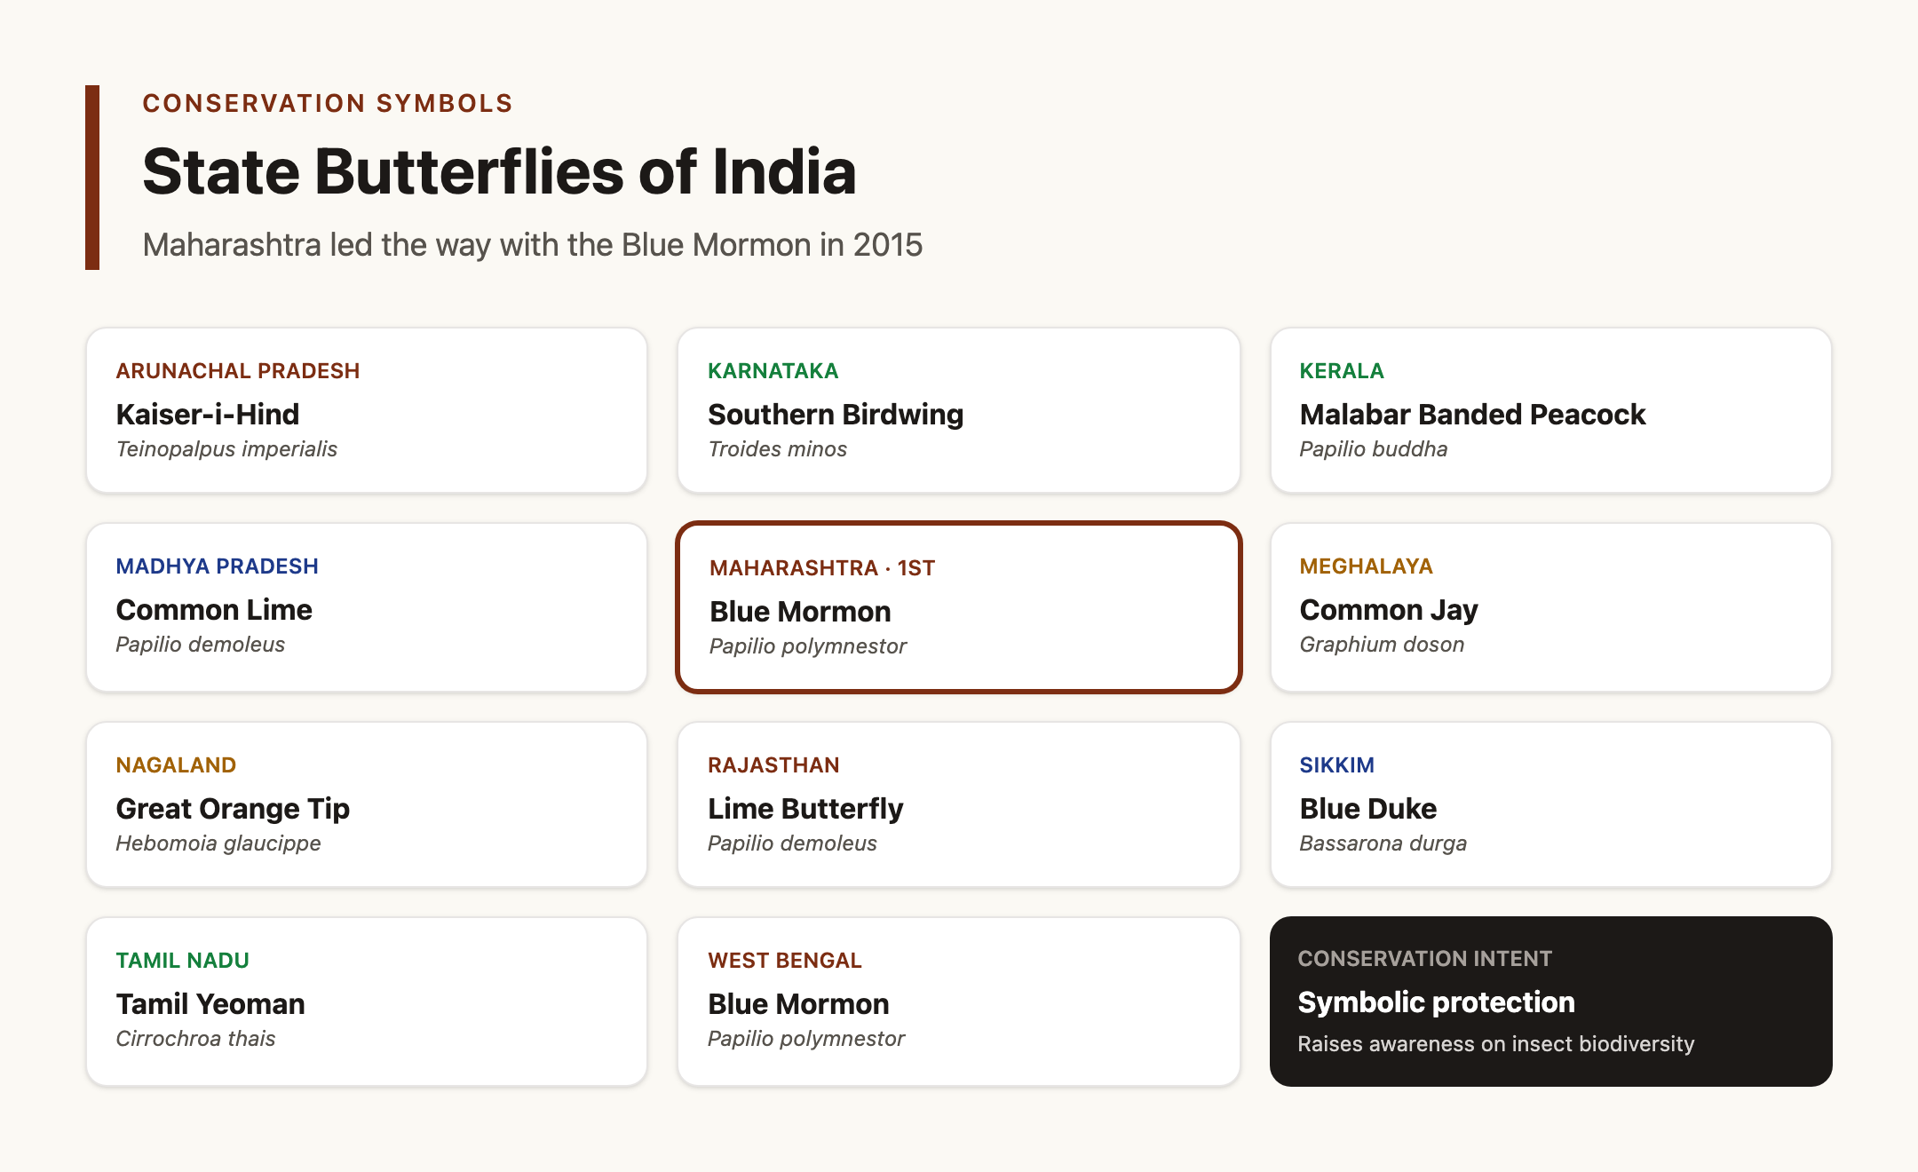Click the 'Kaiser-i-Hind' butterfly name

[x=208, y=415]
